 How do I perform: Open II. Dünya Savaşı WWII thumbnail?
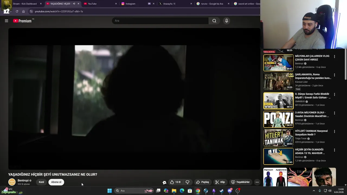point(278,101)
